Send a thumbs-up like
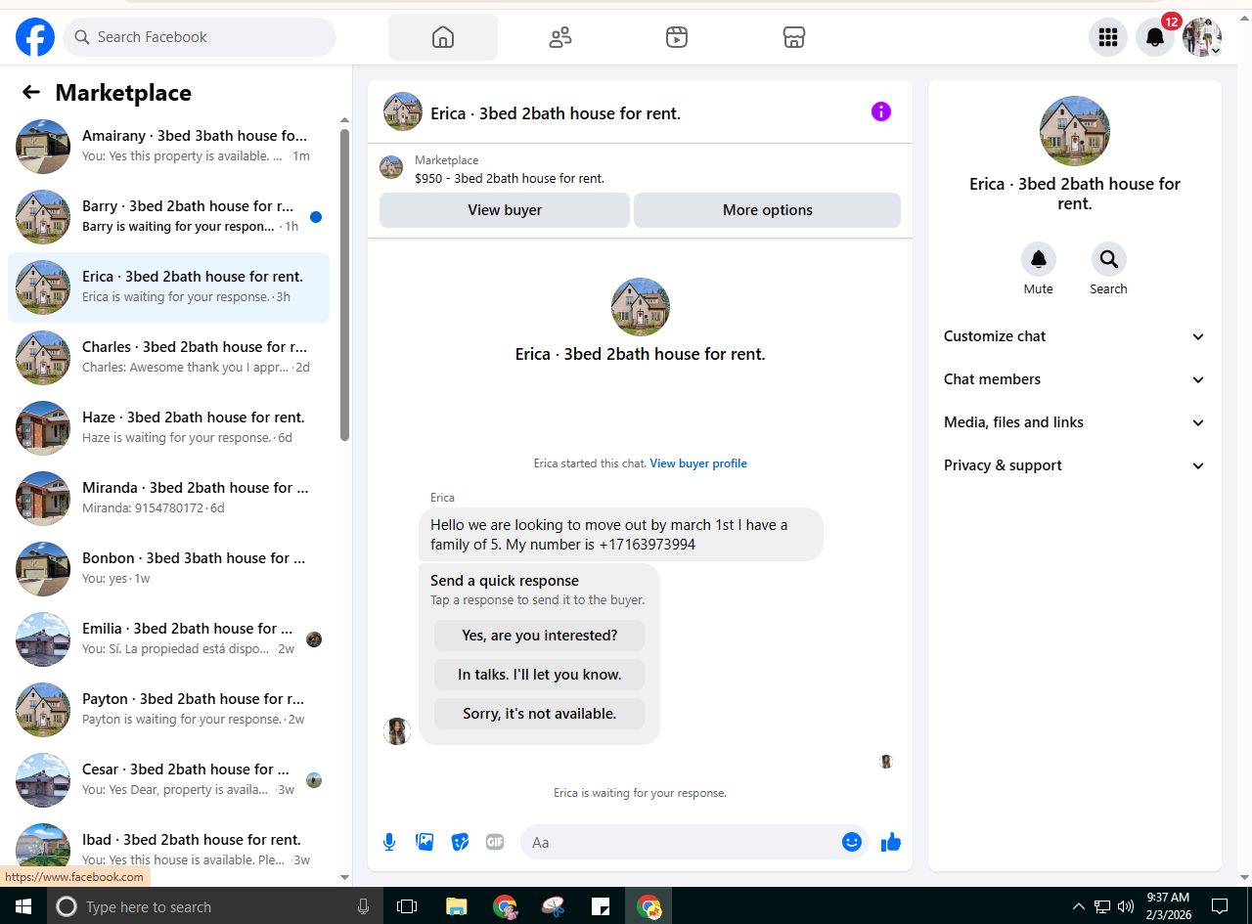This screenshot has width=1252, height=924. point(890,842)
